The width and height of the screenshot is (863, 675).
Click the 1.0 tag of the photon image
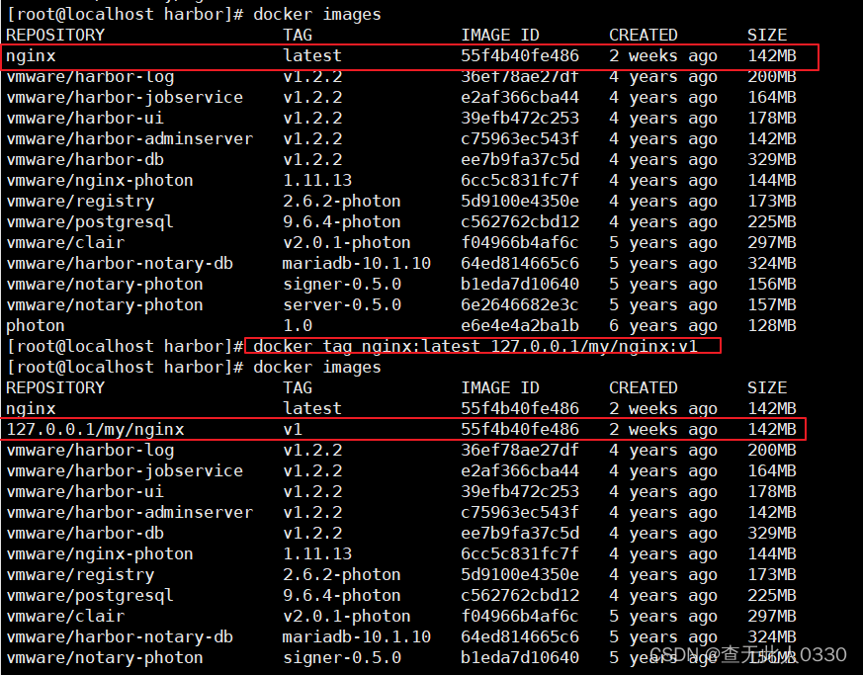tap(298, 325)
